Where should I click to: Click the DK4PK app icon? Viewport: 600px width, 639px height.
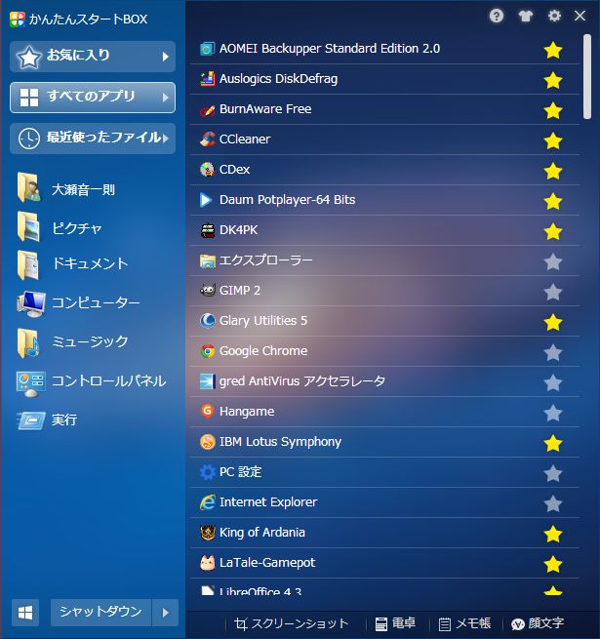(x=207, y=230)
